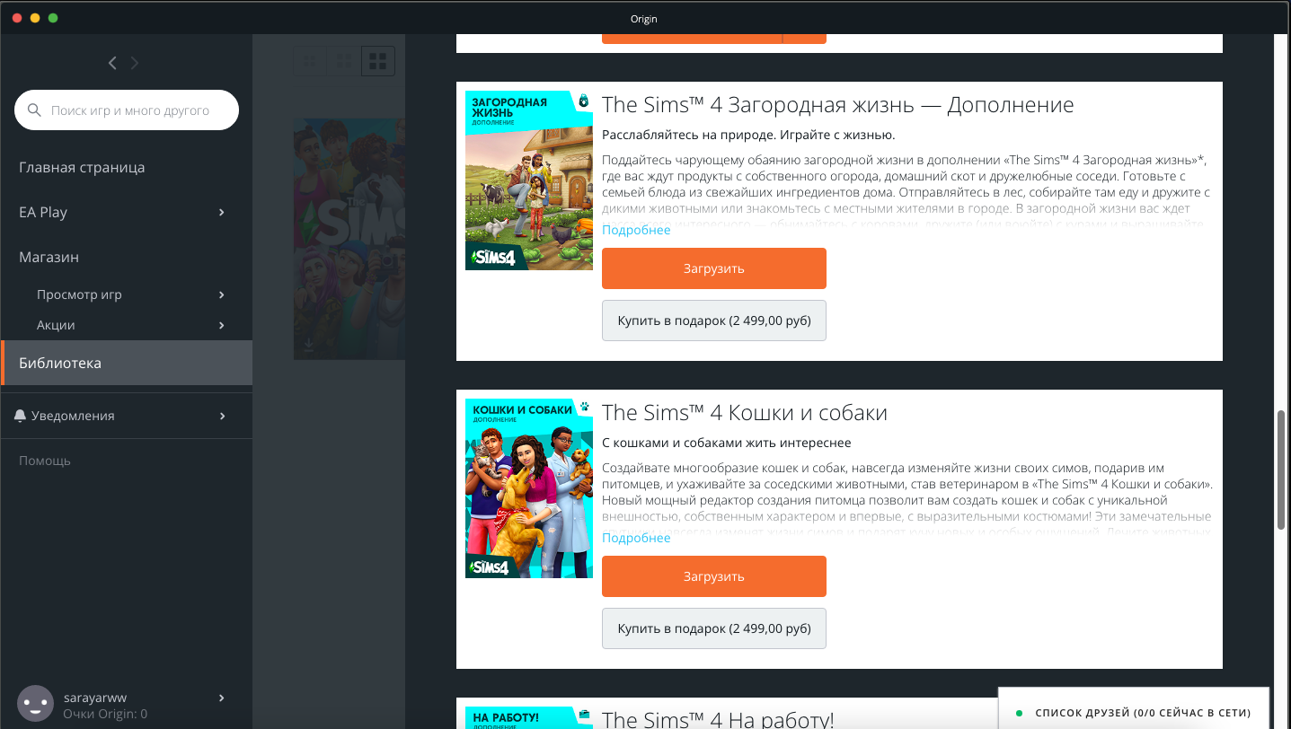Open Помощь from the sidebar
Screen dimensions: 1291x729
tap(44, 460)
